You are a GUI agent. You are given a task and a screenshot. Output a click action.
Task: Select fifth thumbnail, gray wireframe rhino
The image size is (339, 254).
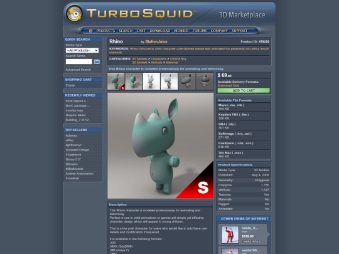point(187,81)
